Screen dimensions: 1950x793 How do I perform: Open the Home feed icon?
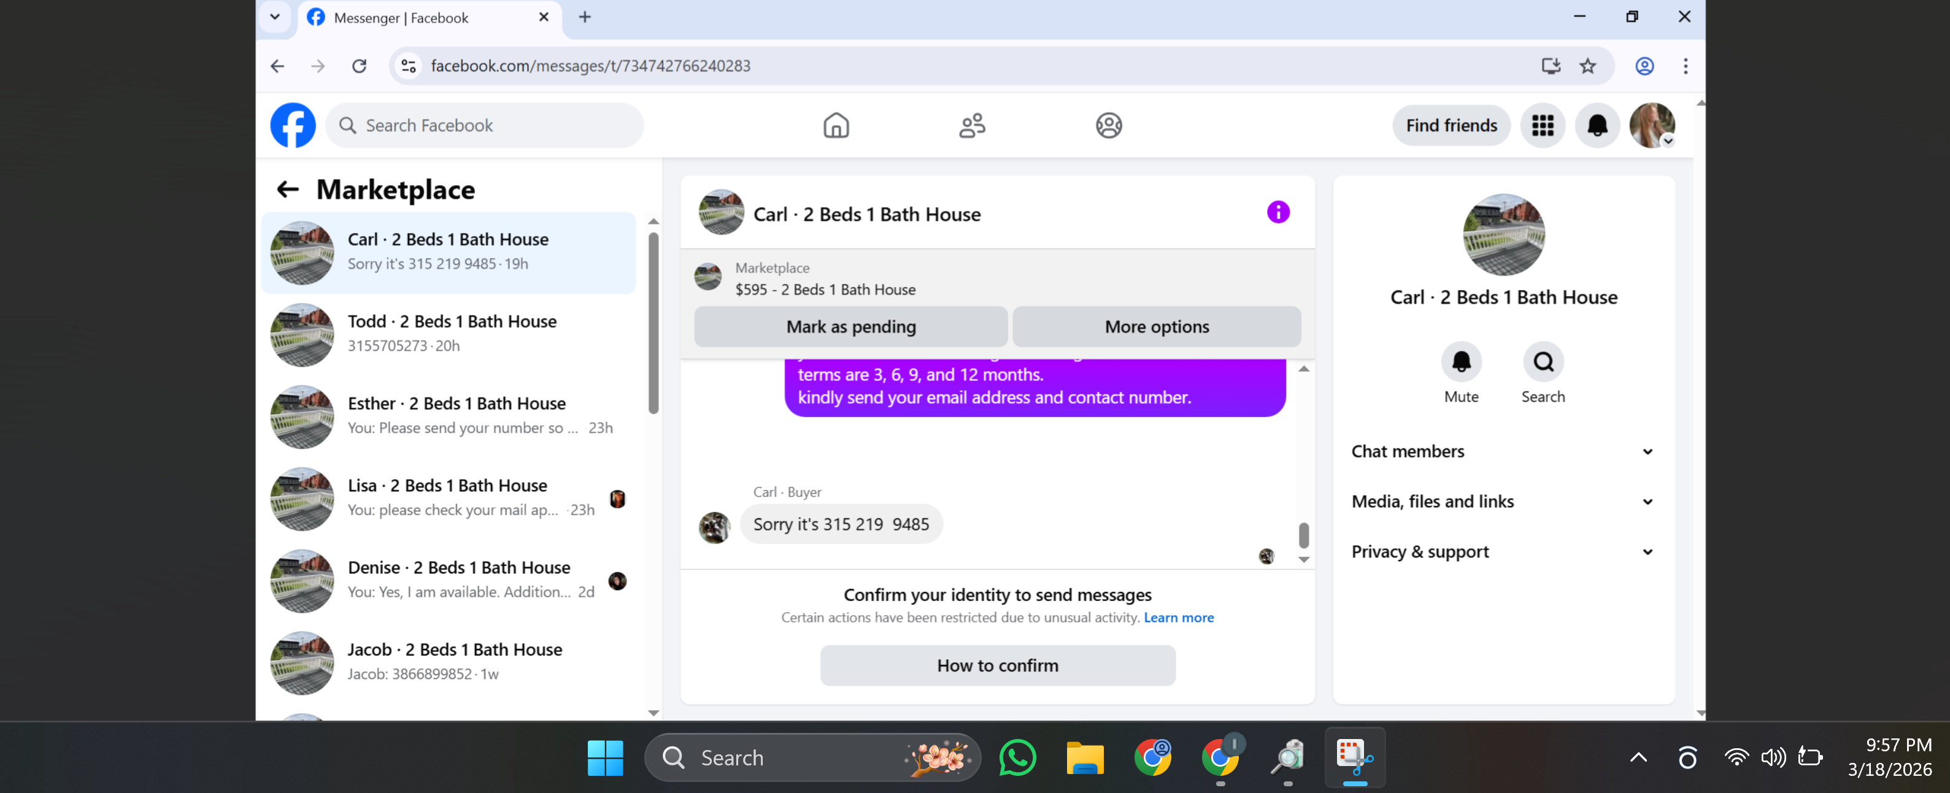(836, 125)
